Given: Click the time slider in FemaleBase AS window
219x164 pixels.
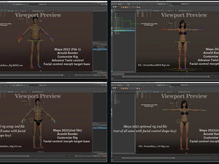Looking at the screenshot, I should (x=166, y=155).
